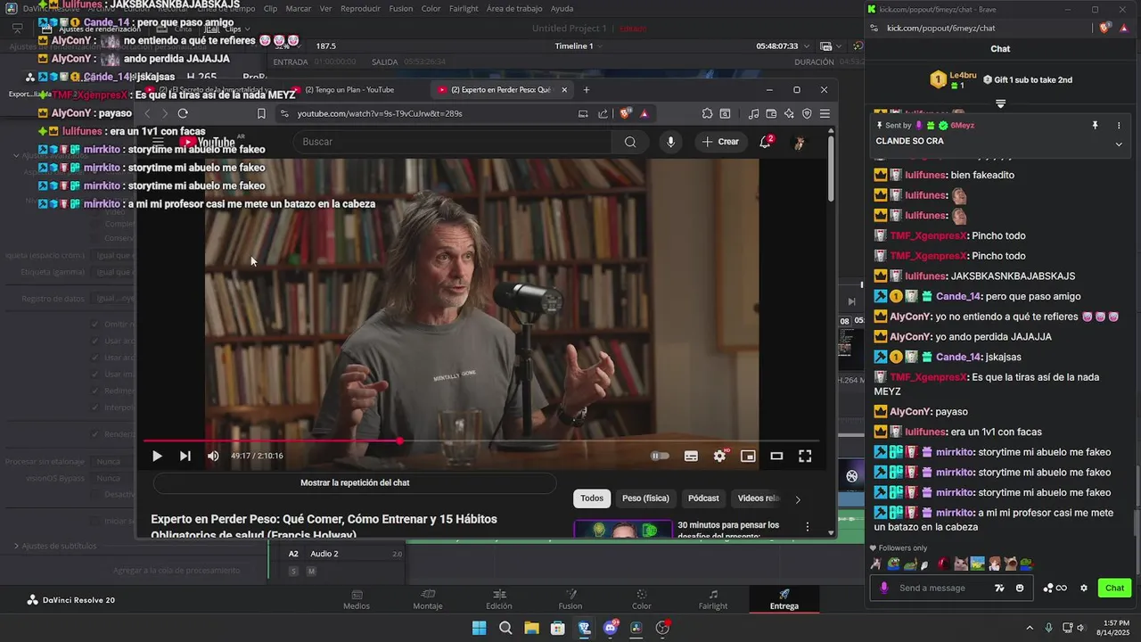Expand pinned message chevron

[x=1119, y=144]
